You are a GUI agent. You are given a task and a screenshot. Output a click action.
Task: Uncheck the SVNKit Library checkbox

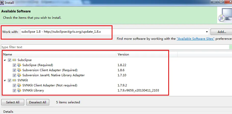tap(14, 90)
